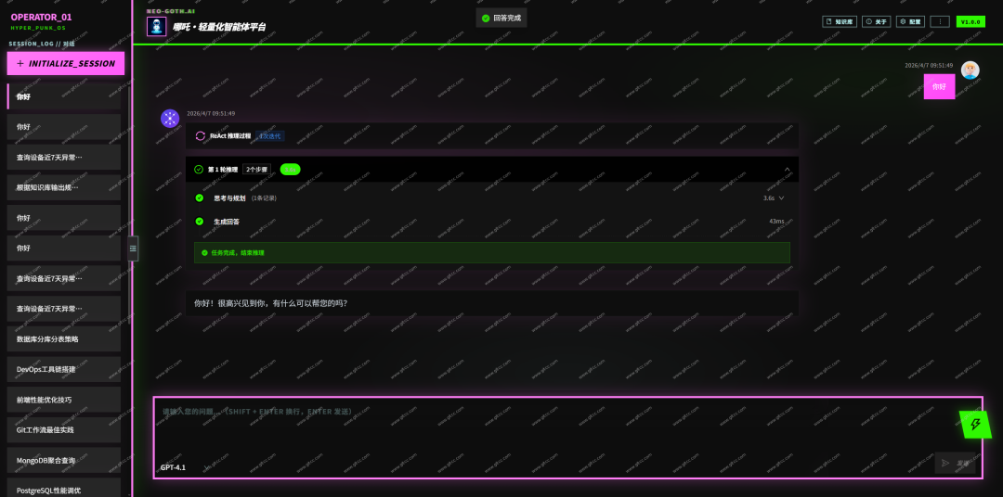Click the green V1.0.0 version badge
This screenshot has width=1003, height=497.
point(970,21)
